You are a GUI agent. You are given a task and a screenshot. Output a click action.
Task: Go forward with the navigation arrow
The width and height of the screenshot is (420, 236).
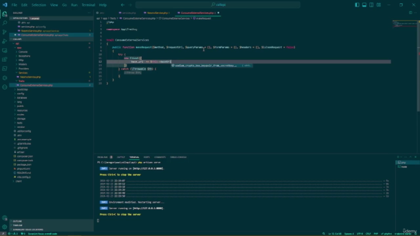point(130,5)
